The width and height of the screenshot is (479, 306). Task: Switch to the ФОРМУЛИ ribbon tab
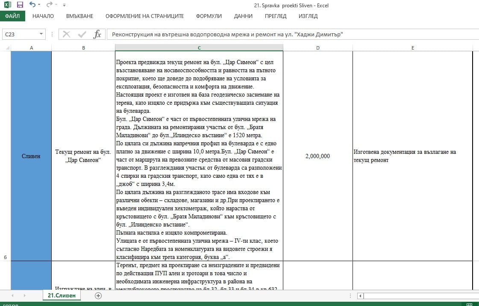coord(209,16)
